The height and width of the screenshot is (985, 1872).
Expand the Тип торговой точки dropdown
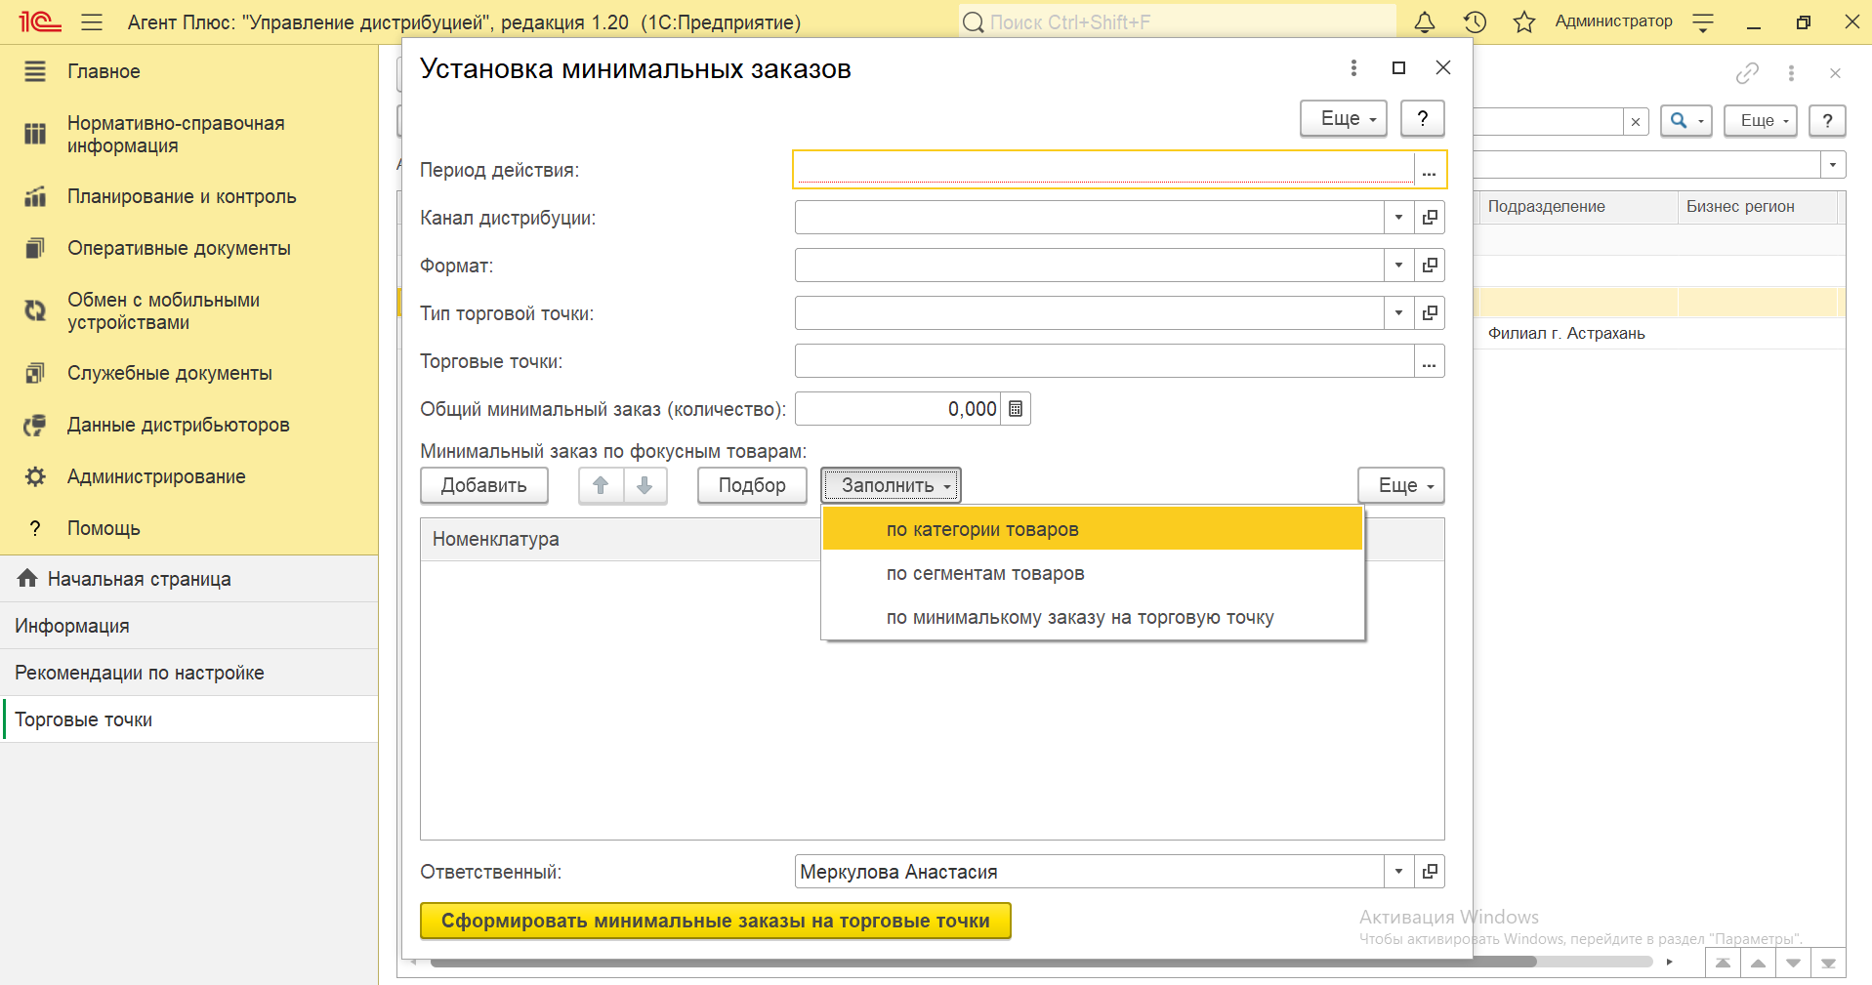1398,313
